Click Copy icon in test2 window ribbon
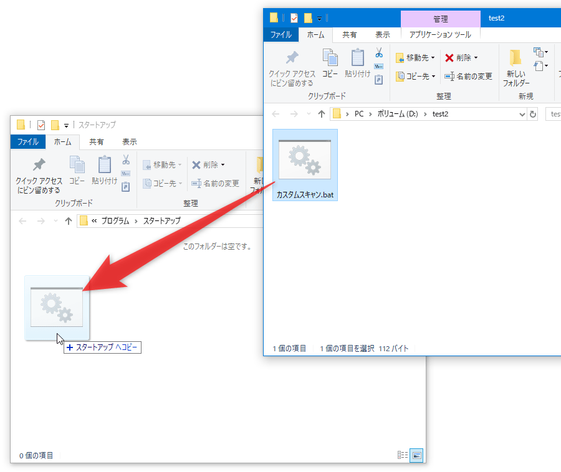 click(x=330, y=64)
